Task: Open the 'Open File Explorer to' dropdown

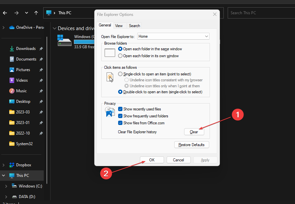Action: (173, 36)
